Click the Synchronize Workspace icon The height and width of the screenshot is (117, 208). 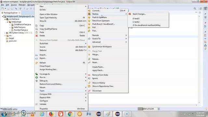[x=89, y=47]
